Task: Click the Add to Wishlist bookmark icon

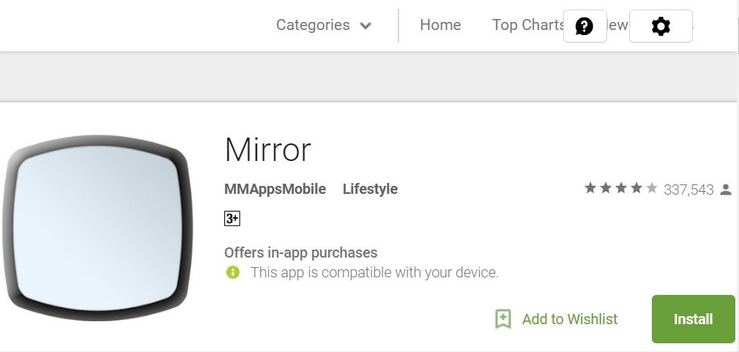Action: coord(503,319)
